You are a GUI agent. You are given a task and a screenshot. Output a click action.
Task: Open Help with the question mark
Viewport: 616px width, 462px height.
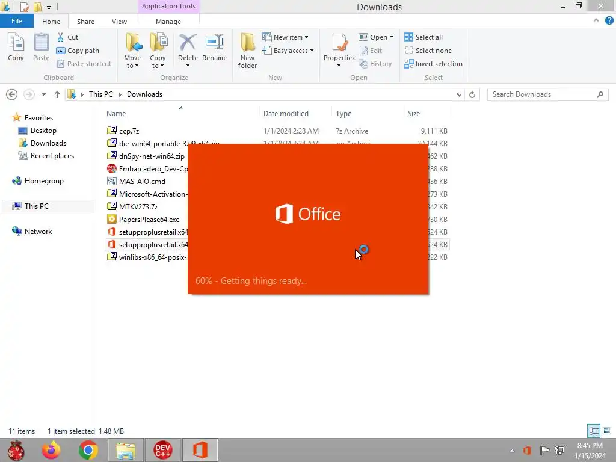click(x=609, y=21)
